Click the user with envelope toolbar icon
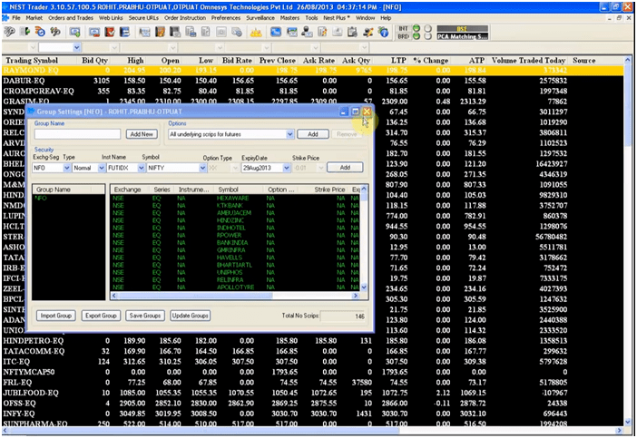This screenshot has width=637, height=438. point(307,32)
